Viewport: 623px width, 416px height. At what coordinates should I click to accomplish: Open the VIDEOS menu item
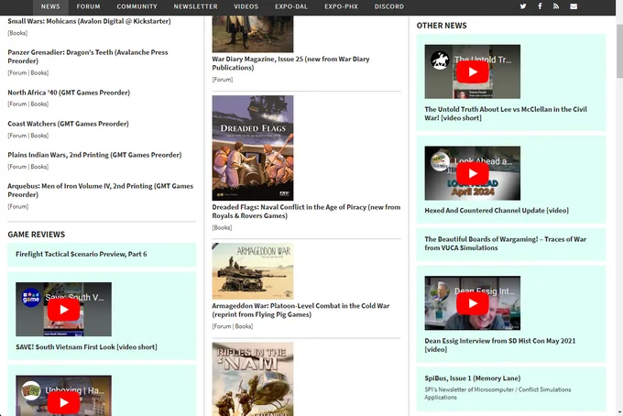[x=246, y=6]
